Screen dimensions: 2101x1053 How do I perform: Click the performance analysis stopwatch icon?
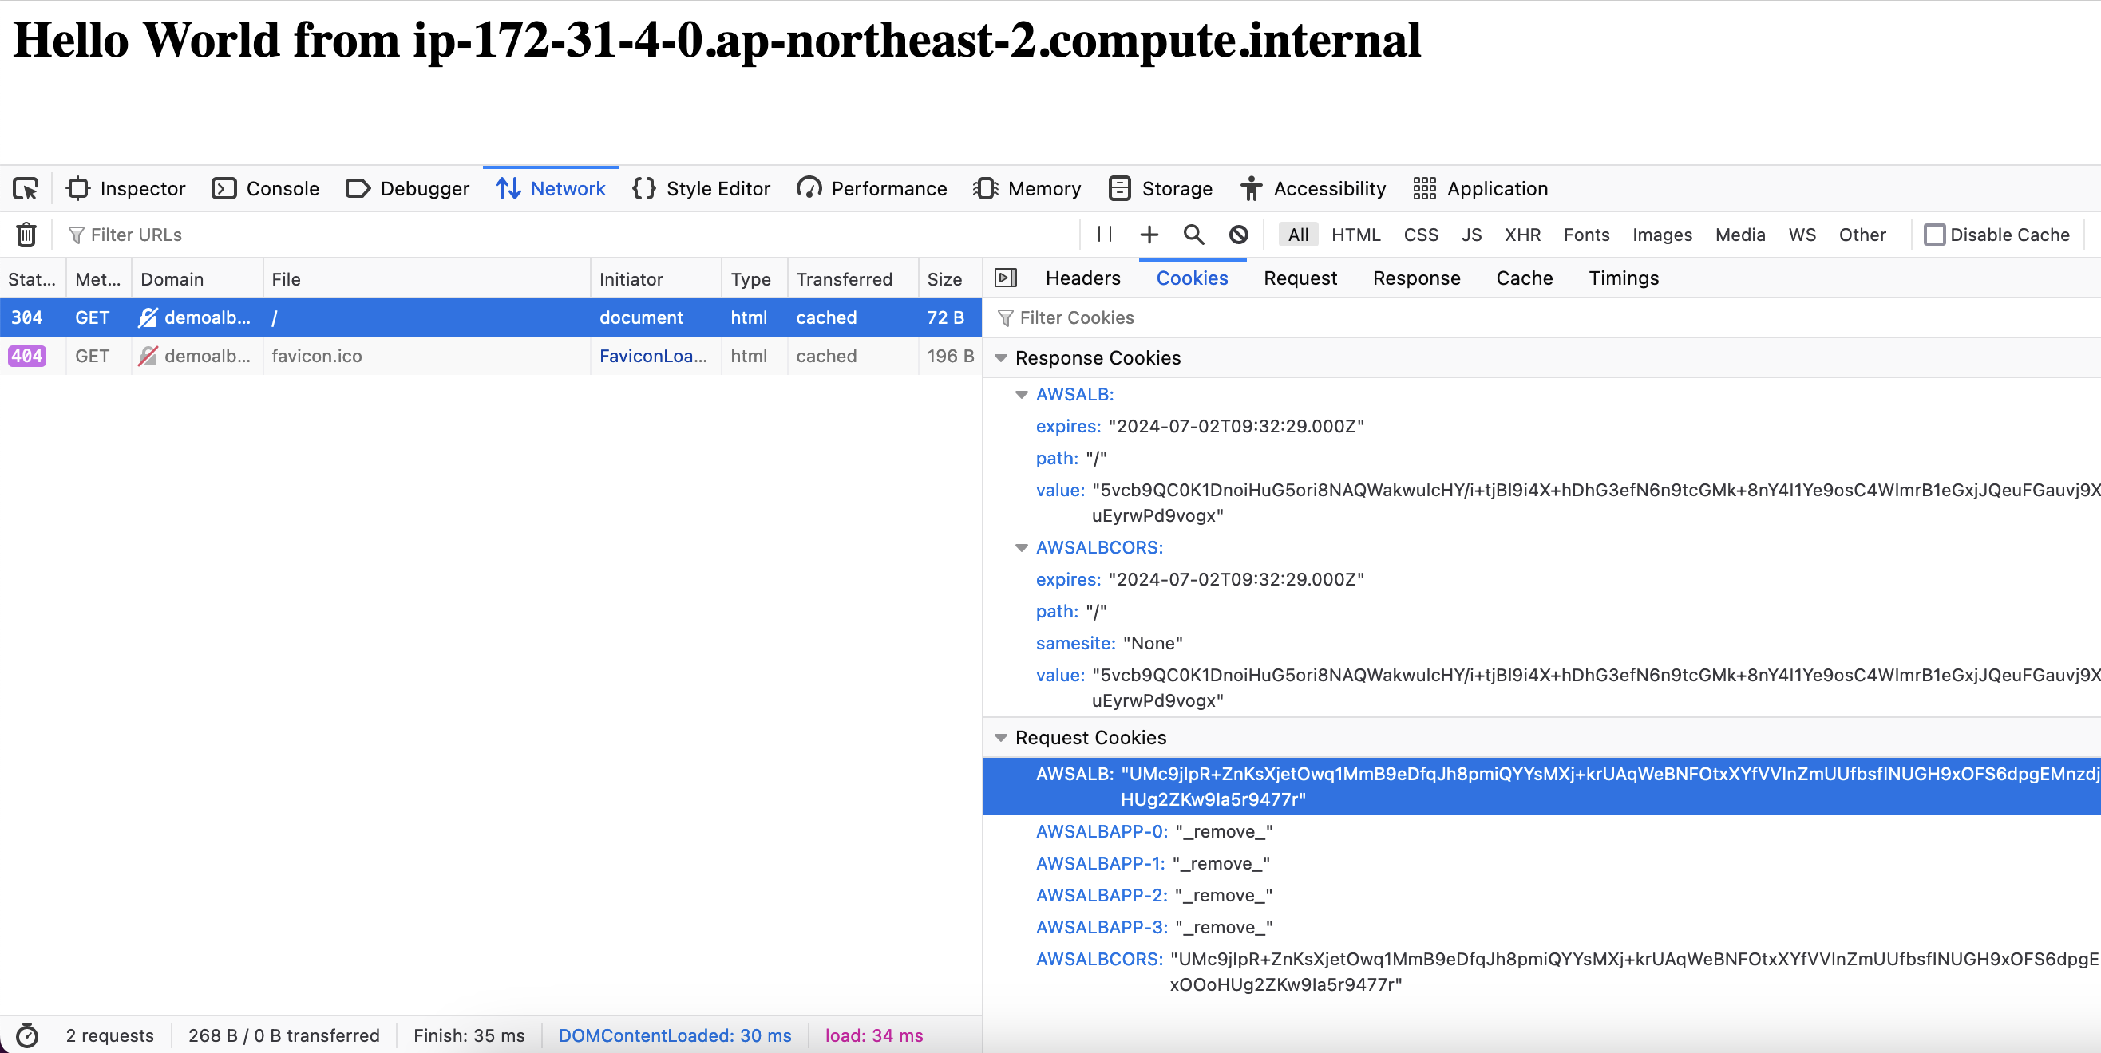coord(27,1035)
